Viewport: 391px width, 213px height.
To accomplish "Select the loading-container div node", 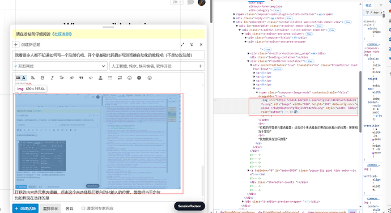I will (x=279, y=57).
